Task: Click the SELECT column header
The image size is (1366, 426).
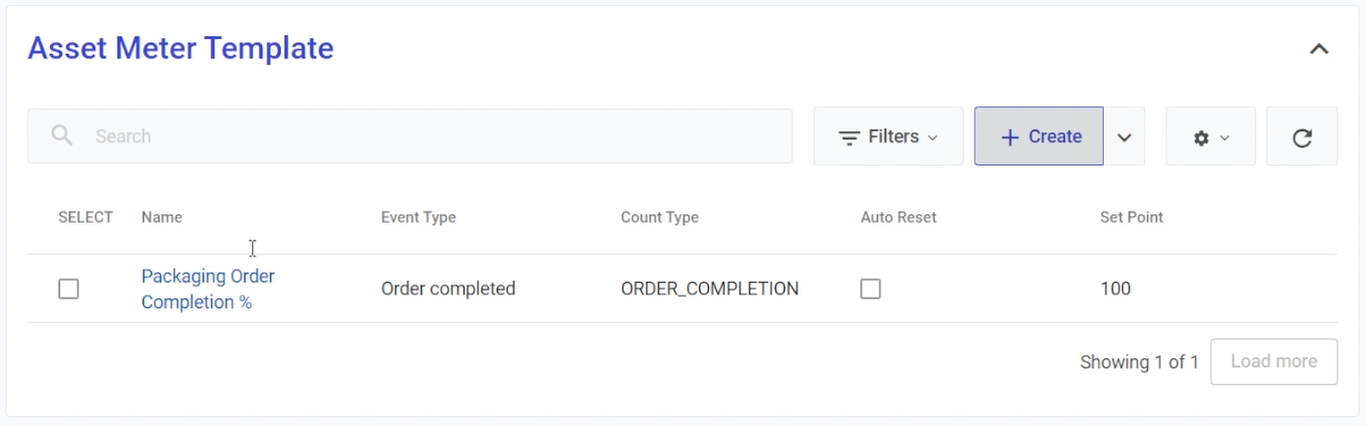Action: click(x=85, y=217)
